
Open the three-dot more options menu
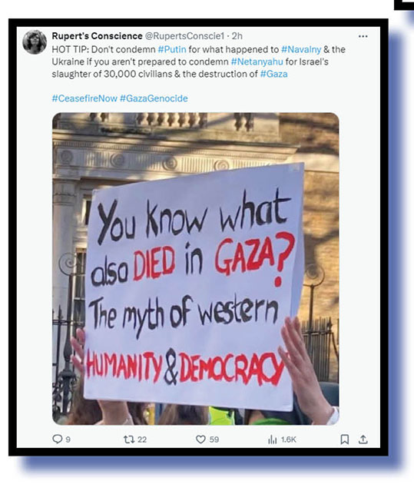[363, 36]
